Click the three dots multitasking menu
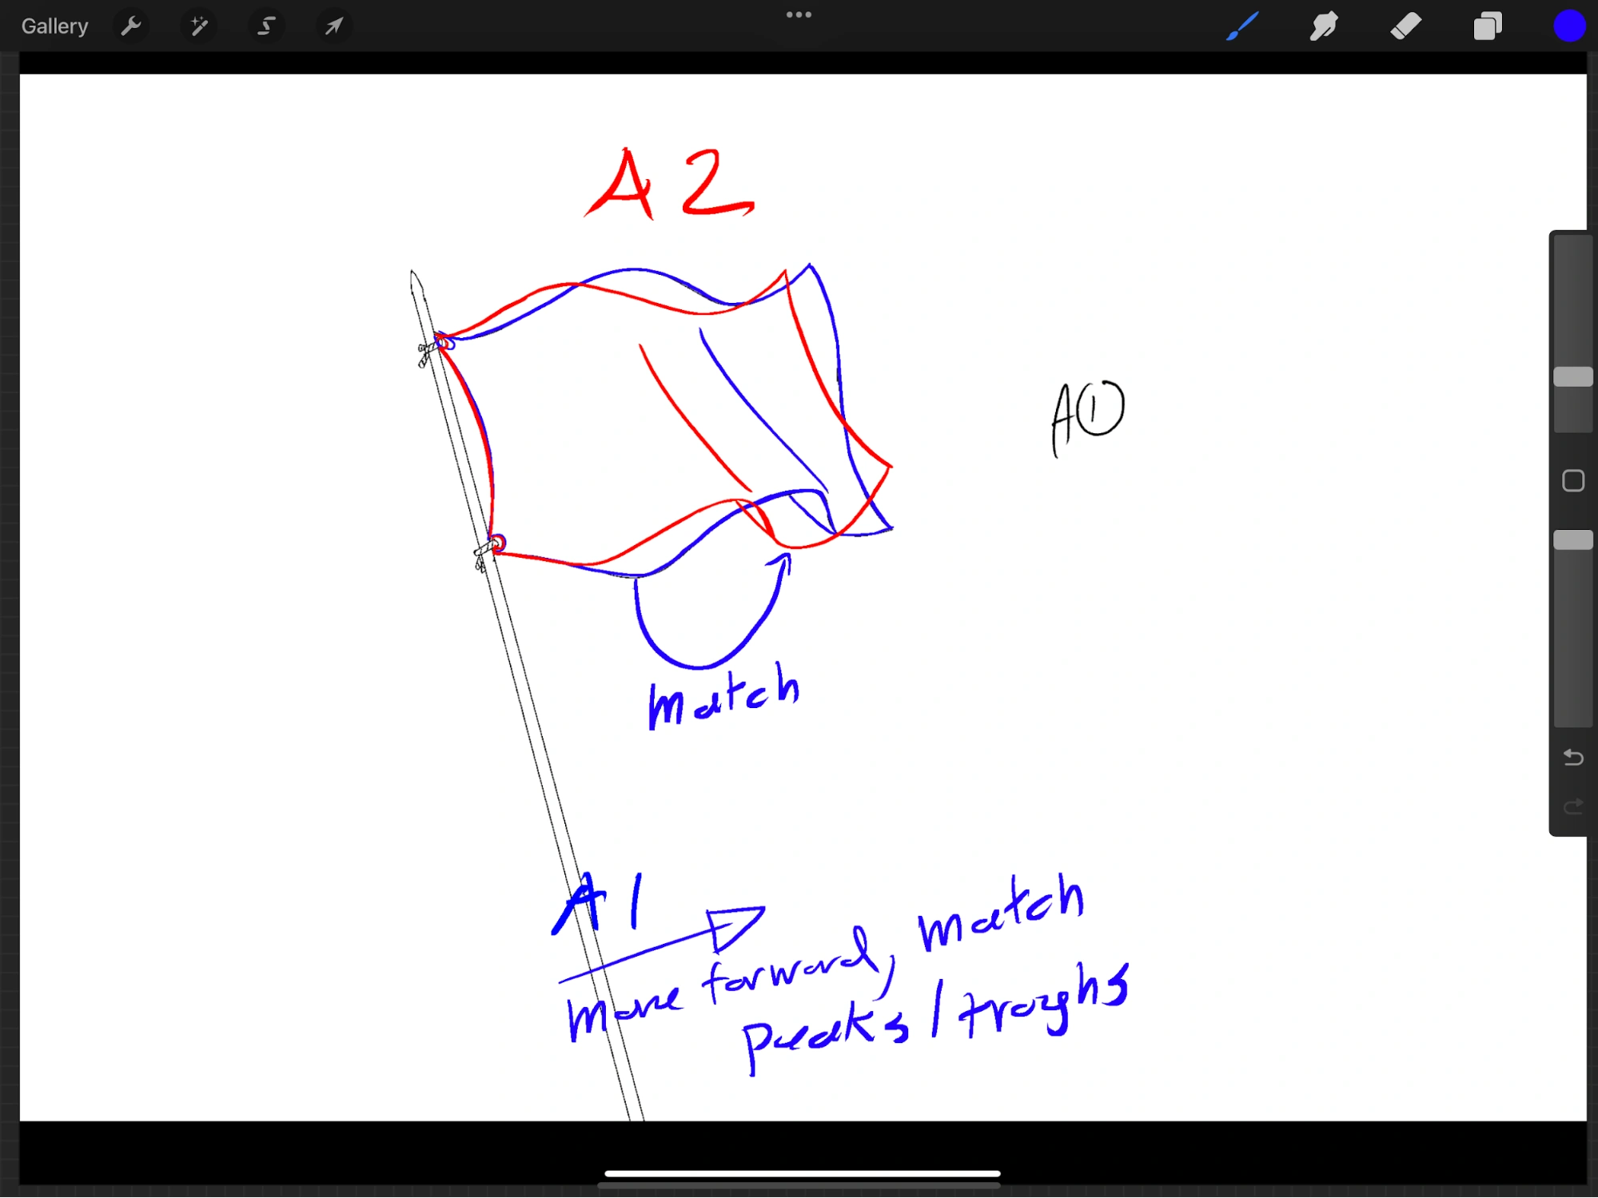This screenshot has width=1598, height=1198. pyautogui.click(x=799, y=14)
